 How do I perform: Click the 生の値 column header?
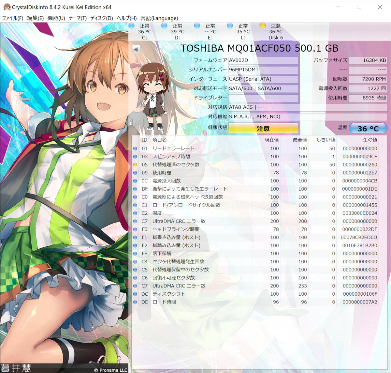[370, 140]
